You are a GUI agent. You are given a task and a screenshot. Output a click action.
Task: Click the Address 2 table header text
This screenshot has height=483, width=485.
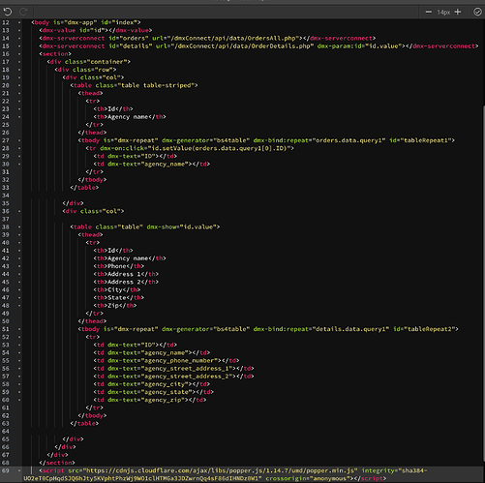pos(124,282)
